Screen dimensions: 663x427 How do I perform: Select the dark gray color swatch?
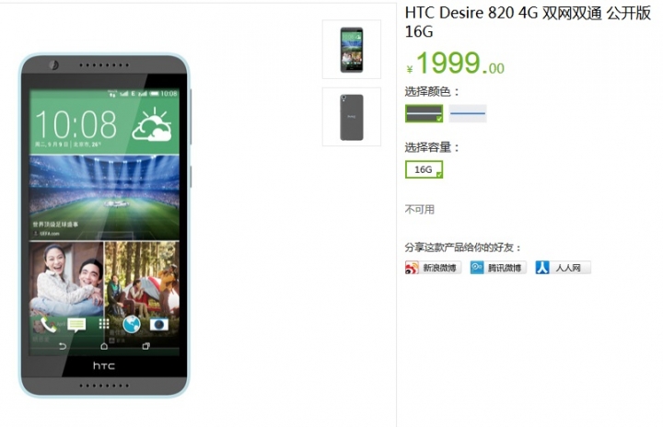(425, 113)
